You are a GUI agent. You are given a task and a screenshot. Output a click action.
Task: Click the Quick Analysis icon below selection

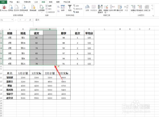[58, 66]
